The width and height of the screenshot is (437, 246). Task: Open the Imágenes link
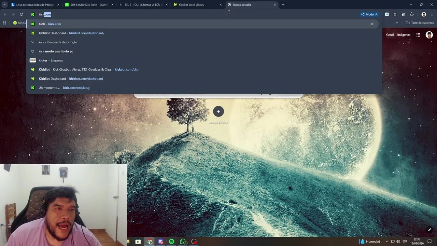(404, 35)
